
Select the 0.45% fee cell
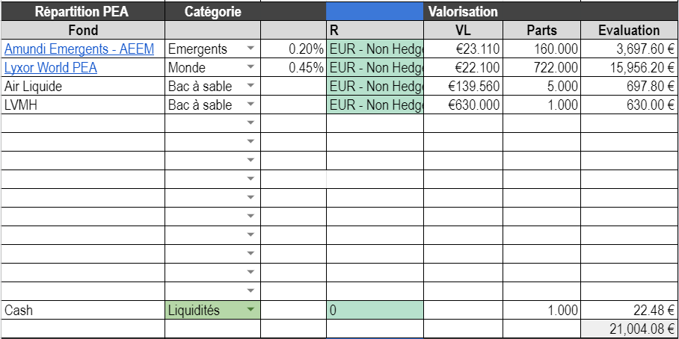(293, 68)
